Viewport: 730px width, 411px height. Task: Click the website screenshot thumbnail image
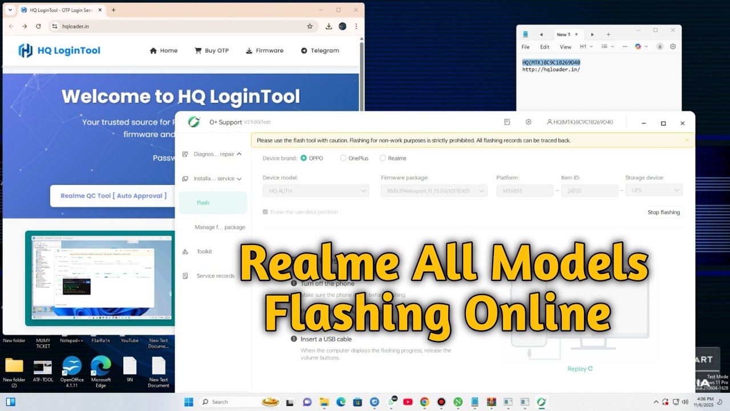100,279
